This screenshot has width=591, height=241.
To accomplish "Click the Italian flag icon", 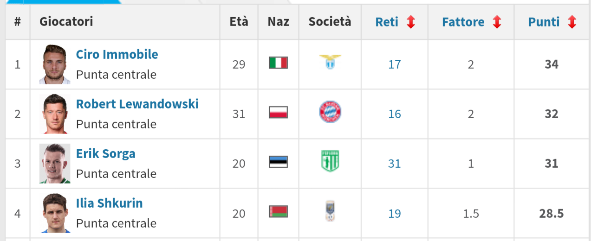I will (278, 63).
